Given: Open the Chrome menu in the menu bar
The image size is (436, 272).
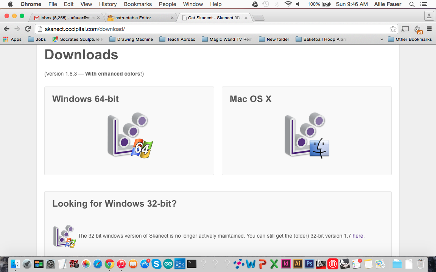Looking at the screenshot, I should pyautogui.click(x=31, y=4).
